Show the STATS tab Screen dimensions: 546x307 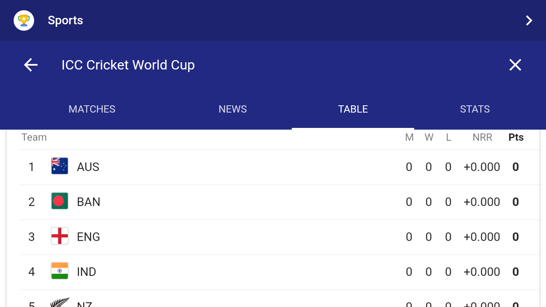point(475,109)
